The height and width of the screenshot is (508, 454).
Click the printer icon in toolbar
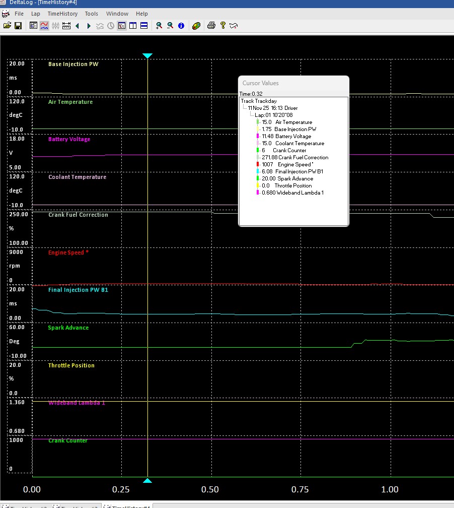point(211,25)
